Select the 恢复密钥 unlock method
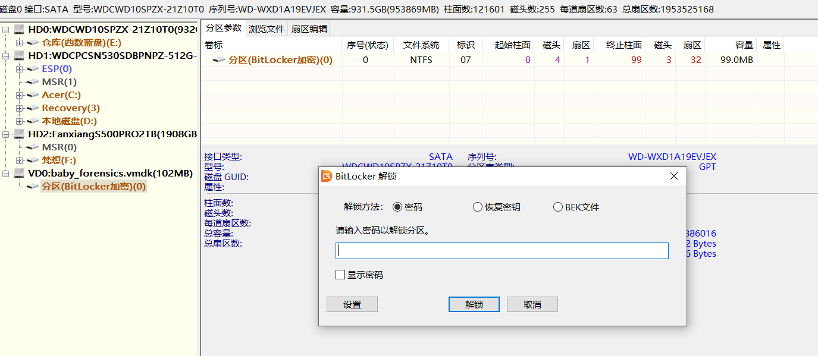The image size is (818, 356). (477, 207)
